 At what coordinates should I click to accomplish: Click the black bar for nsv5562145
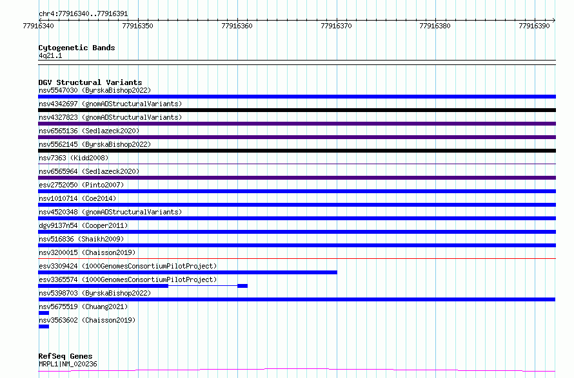(297, 151)
